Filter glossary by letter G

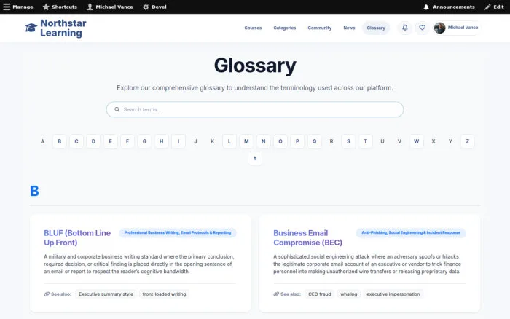pos(144,141)
